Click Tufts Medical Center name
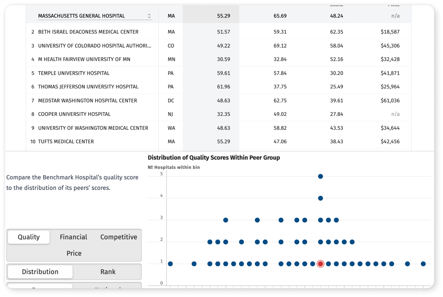443x297 pixels. (66, 141)
